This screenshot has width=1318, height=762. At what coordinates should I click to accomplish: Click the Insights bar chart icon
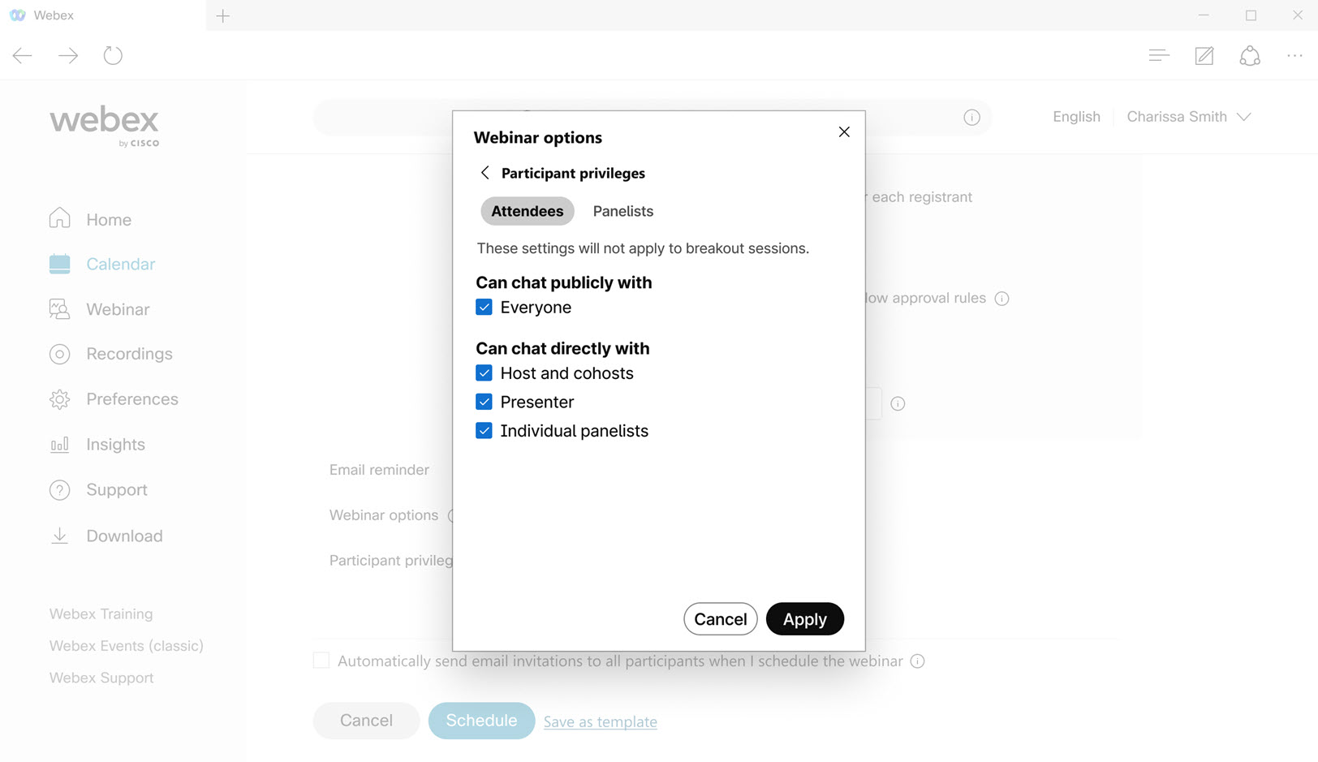[x=59, y=445]
